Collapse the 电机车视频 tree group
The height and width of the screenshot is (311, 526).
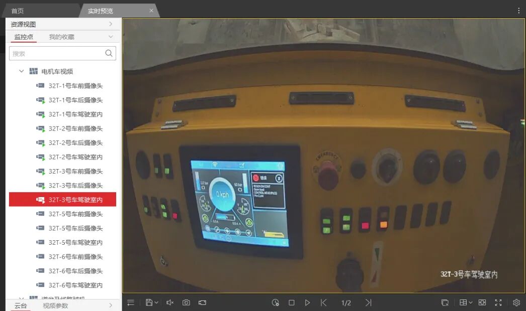(x=22, y=71)
